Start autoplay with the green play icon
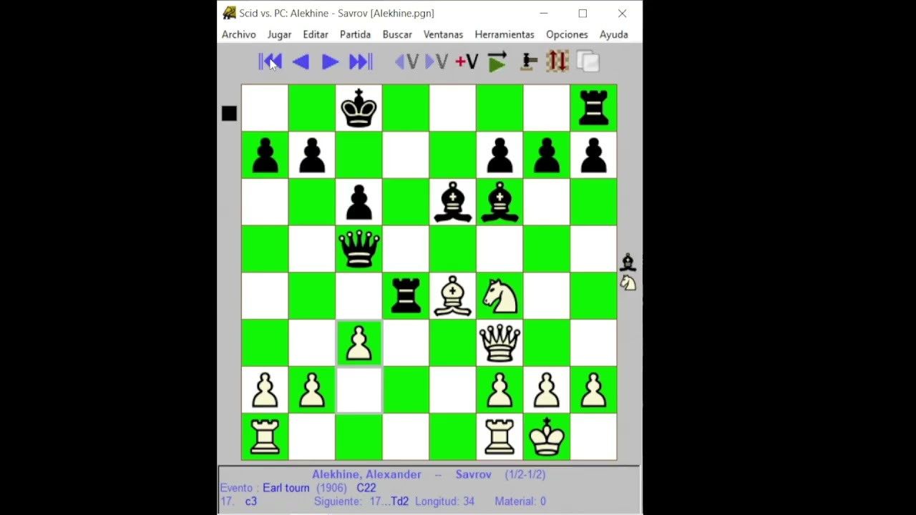 [497, 62]
